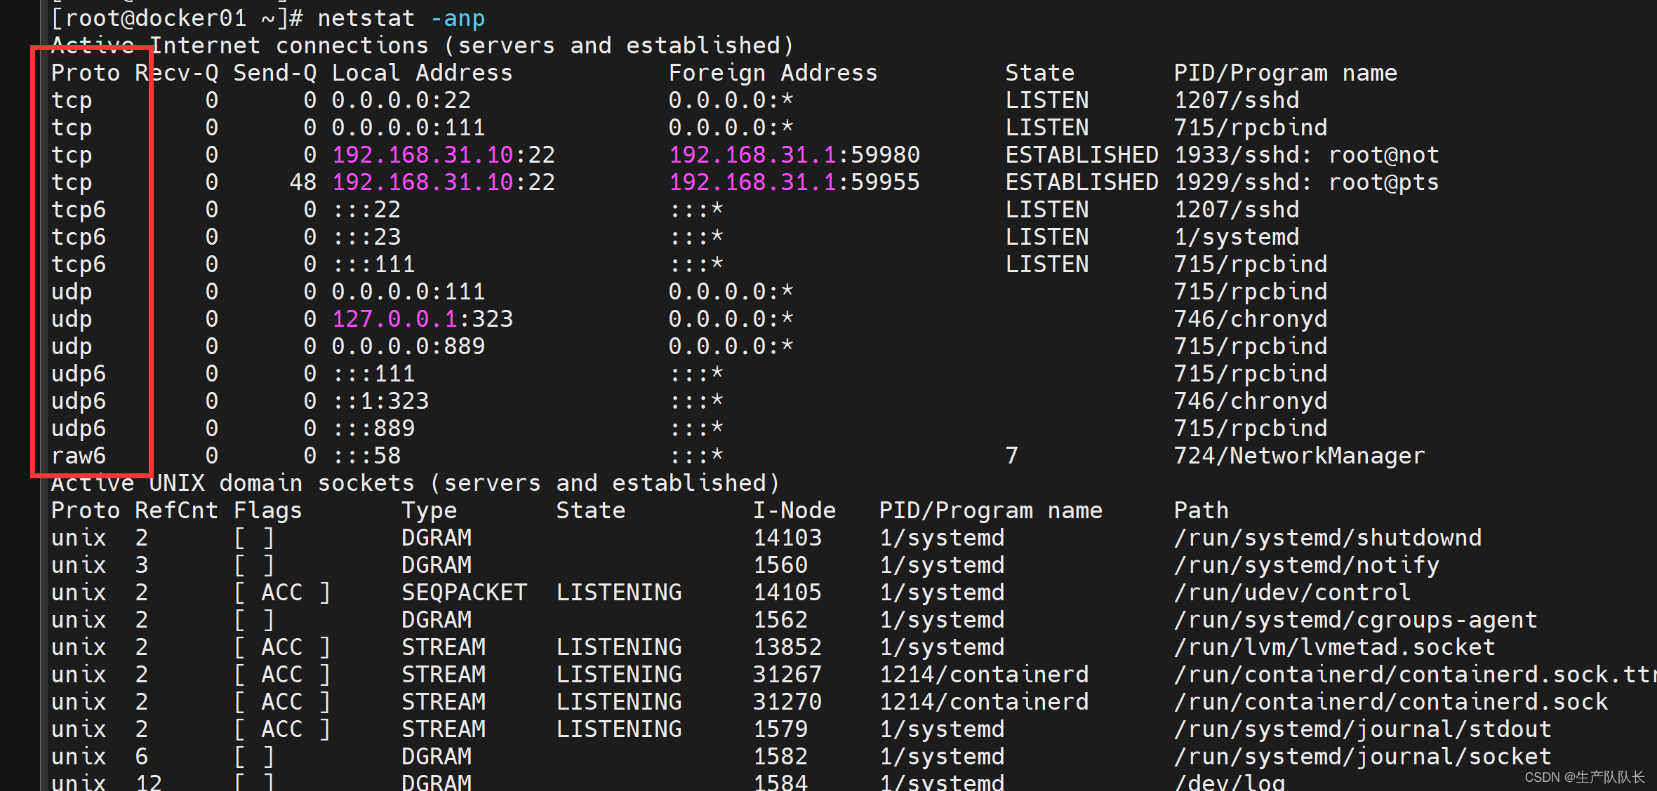This screenshot has height=791, width=1657.
Task: Click the 1214/containerd entry for inode 31270
Action: tap(983, 702)
